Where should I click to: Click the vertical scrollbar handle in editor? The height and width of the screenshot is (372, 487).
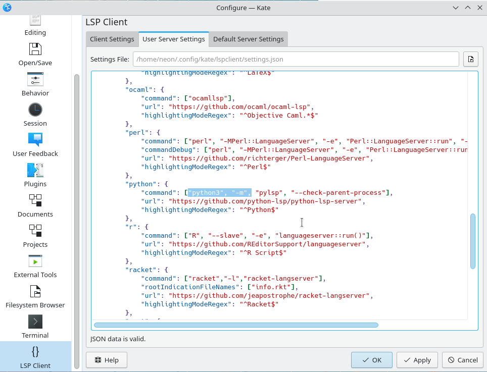coord(473,241)
